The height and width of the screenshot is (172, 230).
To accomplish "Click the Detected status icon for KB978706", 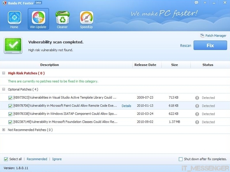I will click(x=197, y=106).
